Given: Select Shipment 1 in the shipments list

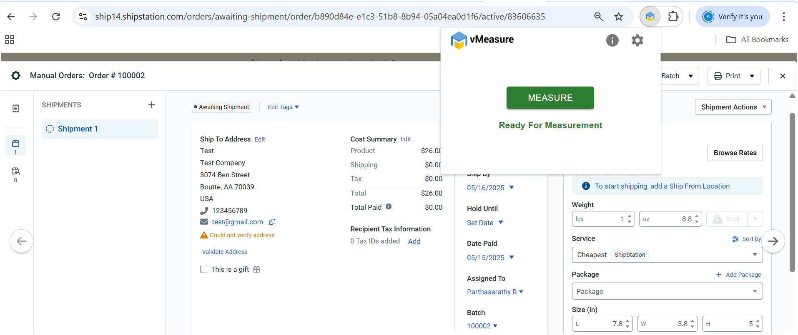Looking at the screenshot, I should pos(100,129).
